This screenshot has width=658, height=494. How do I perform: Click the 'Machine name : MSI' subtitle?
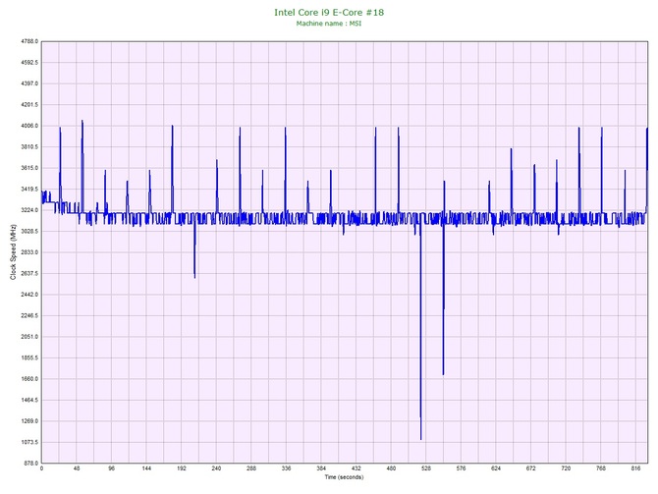click(329, 24)
